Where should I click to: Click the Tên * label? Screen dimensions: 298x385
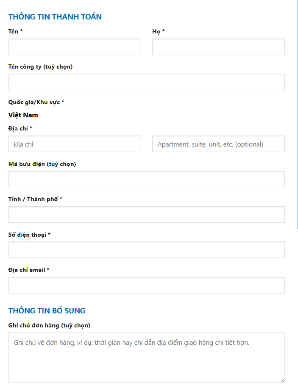click(14, 31)
